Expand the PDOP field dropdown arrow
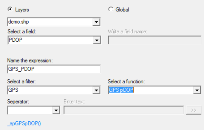The width and height of the screenshot is (204, 130). tap(97, 40)
